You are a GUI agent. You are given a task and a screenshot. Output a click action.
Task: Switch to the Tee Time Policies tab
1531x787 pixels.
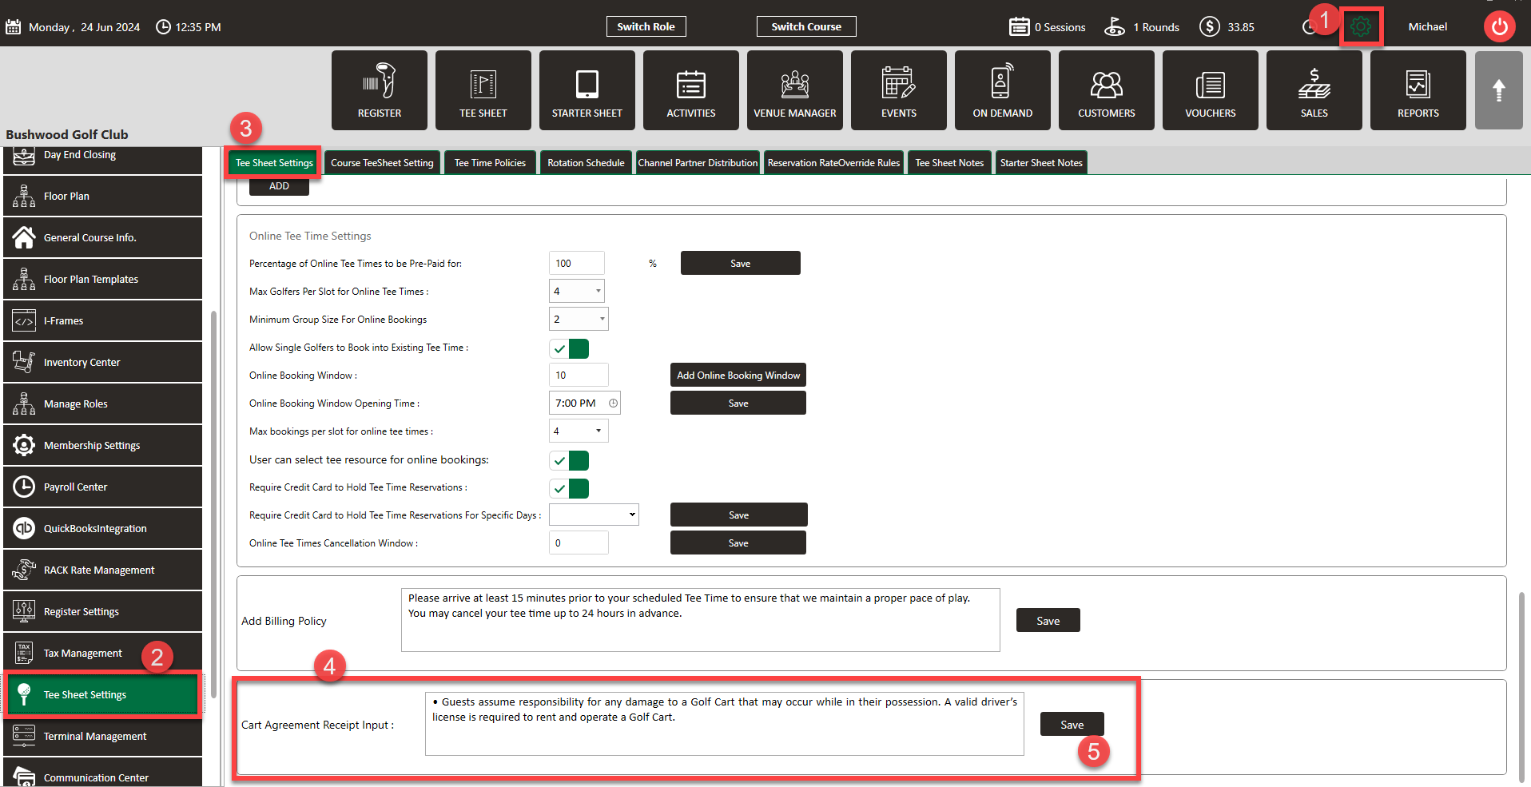coord(489,162)
